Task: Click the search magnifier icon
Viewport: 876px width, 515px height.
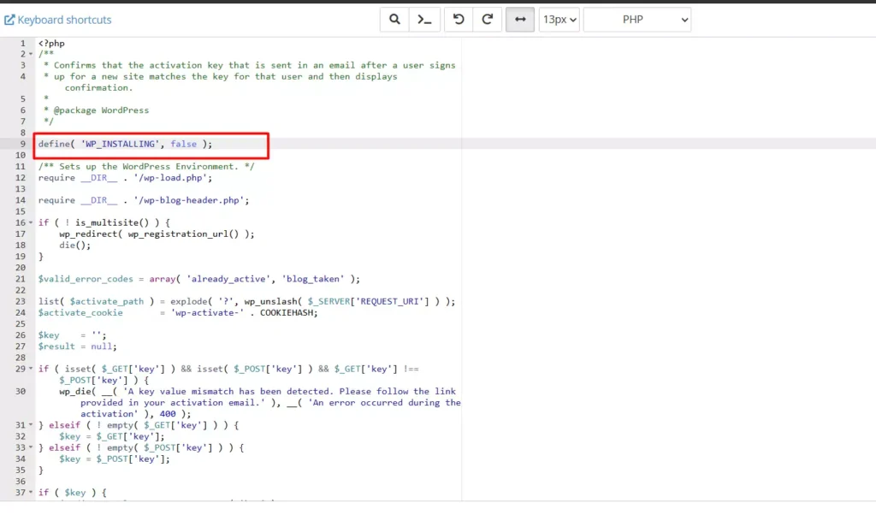Action: [x=394, y=20]
